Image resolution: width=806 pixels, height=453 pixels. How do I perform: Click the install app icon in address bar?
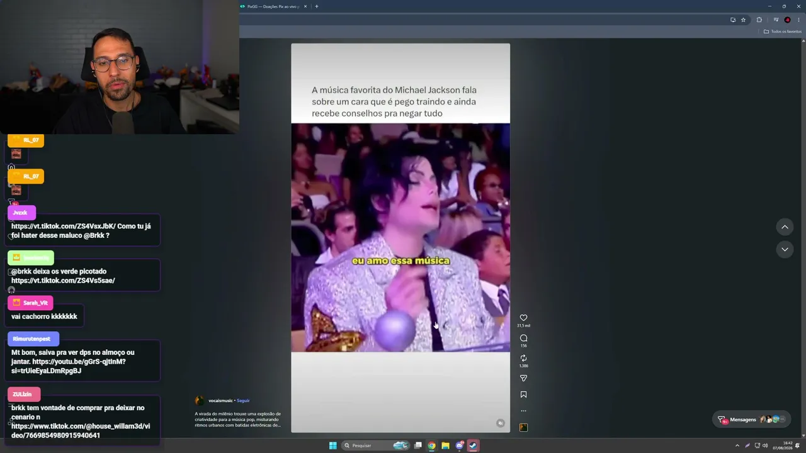coord(733,20)
